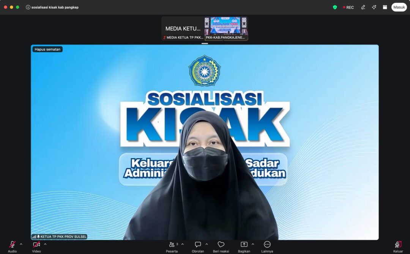Click the Masuk sign-in button
This screenshot has height=254, width=410.
pyautogui.click(x=399, y=7)
